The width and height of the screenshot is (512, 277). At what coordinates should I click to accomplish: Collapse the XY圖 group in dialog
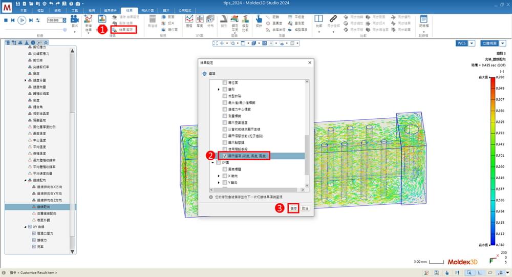[x=212, y=162]
